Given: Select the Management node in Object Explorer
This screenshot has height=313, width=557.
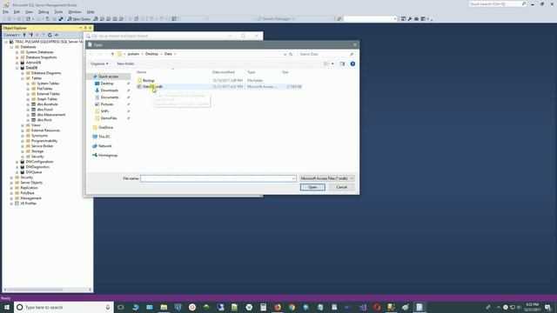Looking at the screenshot, I should pyautogui.click(x=30, y=198).
